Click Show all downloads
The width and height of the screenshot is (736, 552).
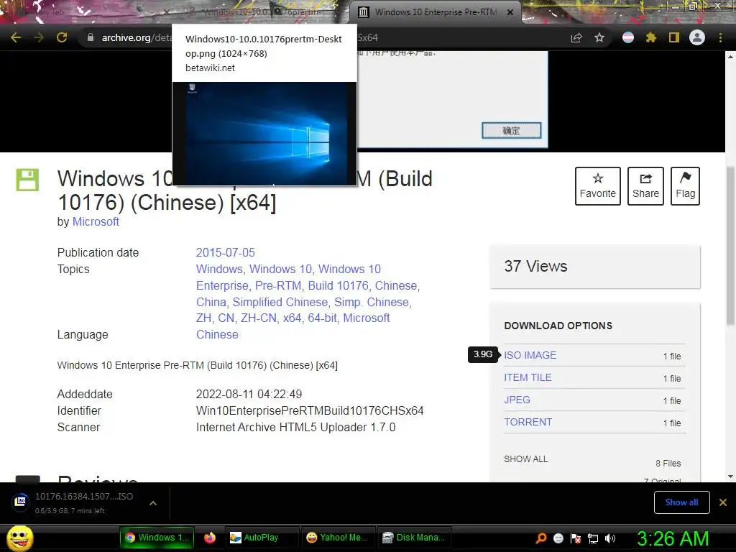coord(681,502)
